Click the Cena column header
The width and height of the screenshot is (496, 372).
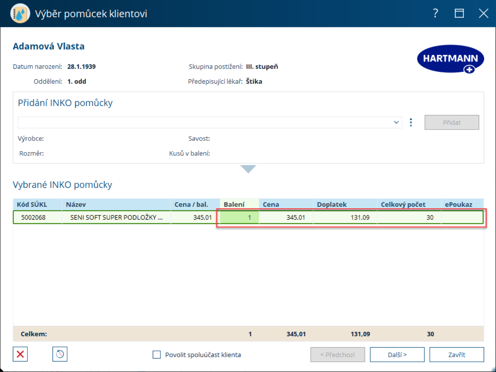(286, 204)
